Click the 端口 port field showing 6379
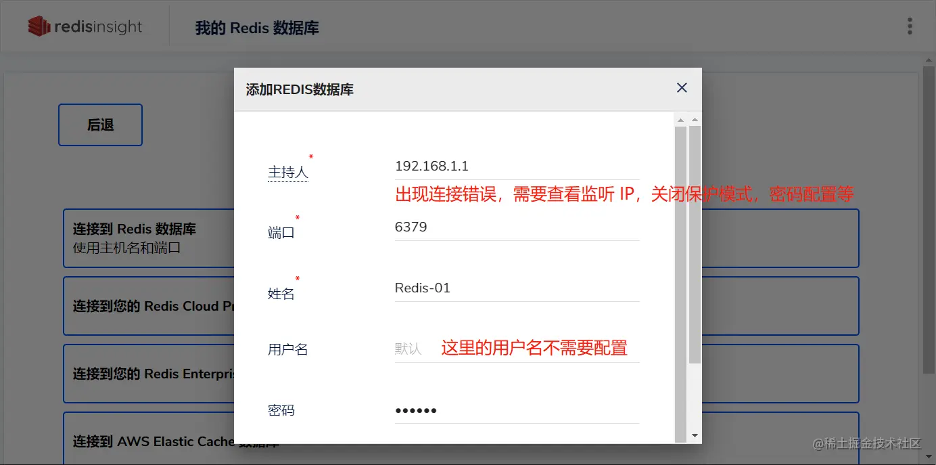The height and width of the screenshot is (465, 936). point(517,227)
